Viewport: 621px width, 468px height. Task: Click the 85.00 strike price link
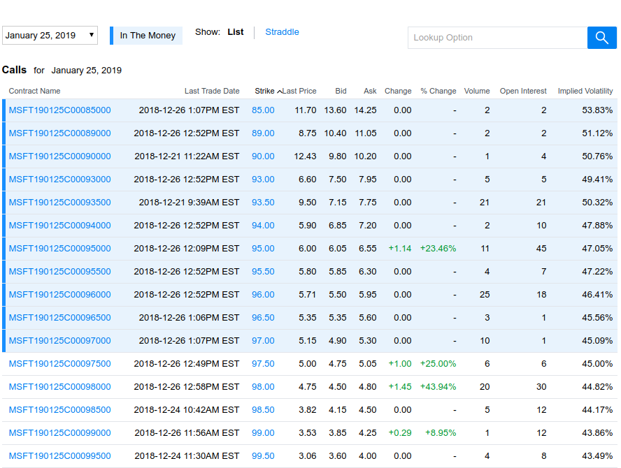coord(263,110)
